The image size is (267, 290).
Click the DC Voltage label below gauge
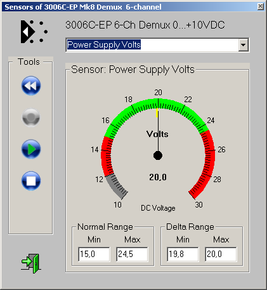[158, 208]
